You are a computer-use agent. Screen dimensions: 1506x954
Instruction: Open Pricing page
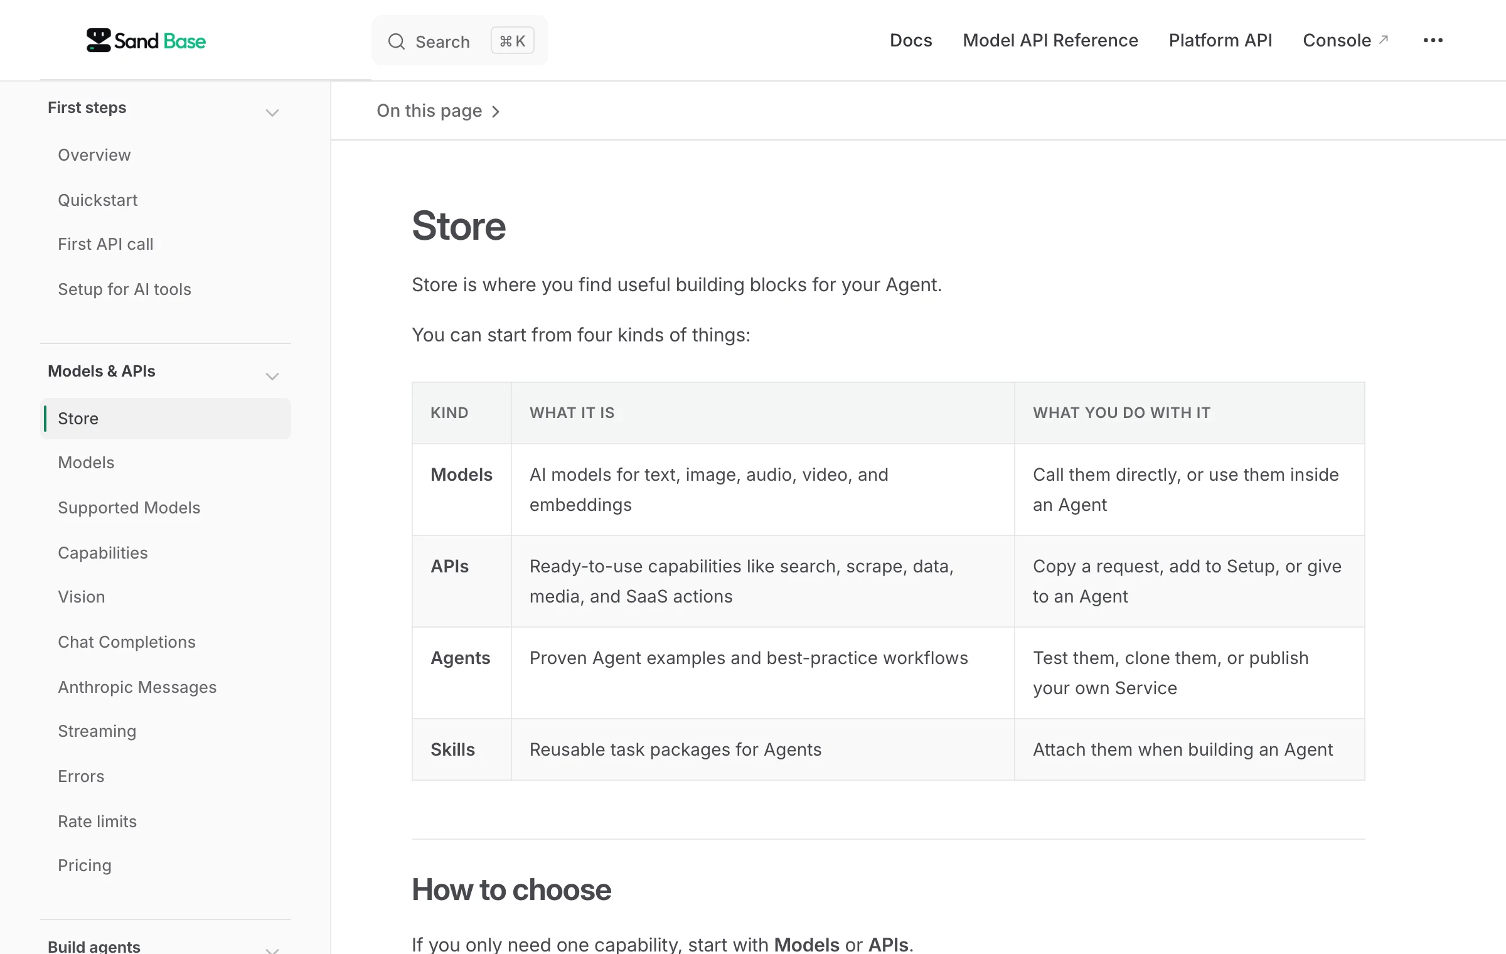[x=84, y=865]
